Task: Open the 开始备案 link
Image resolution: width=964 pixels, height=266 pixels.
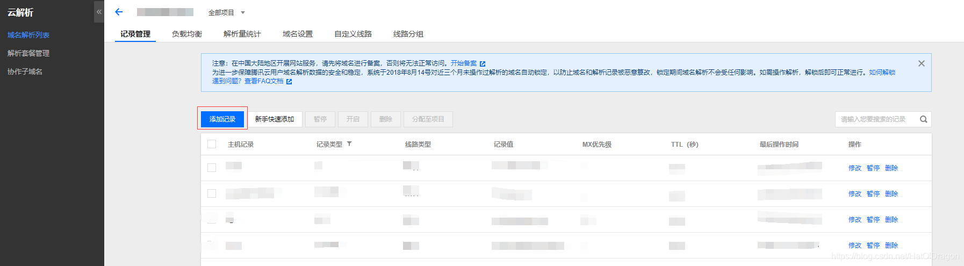Action: pyautogui.click(x=464, y=63)
